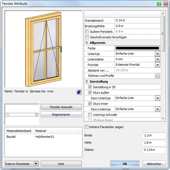Edit the Höhe input field
Screen dimensions: 170x170
pos(154,143)
